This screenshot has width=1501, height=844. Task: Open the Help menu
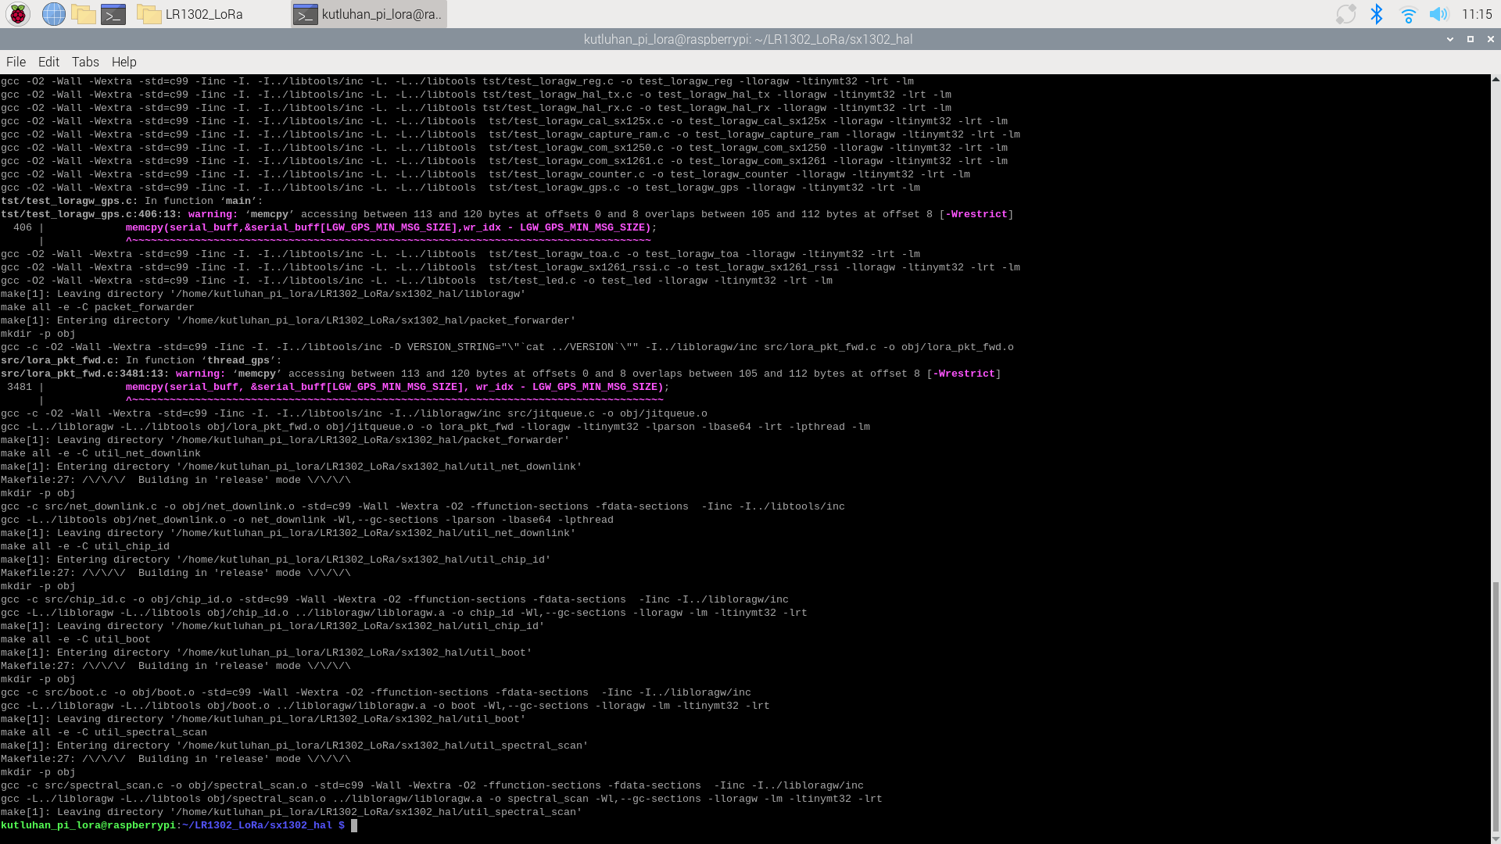tap(124, 62)
